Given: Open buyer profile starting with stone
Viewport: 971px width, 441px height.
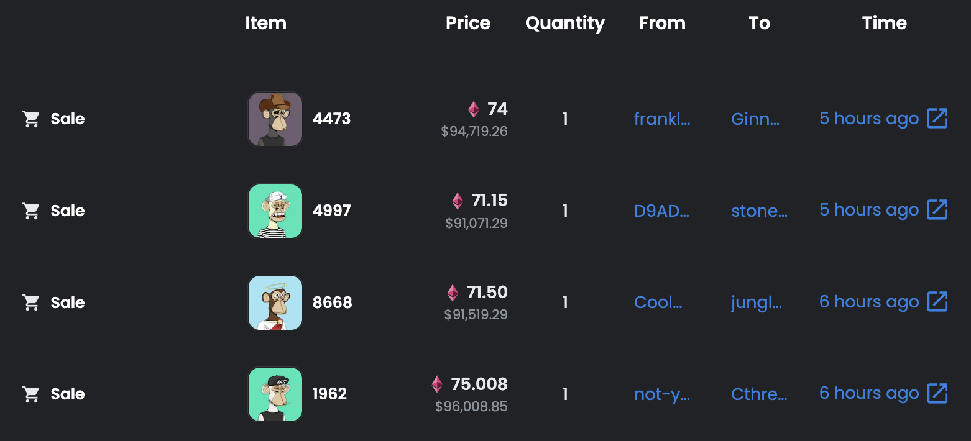Looking at the screenshot, I should click(759, 211).
